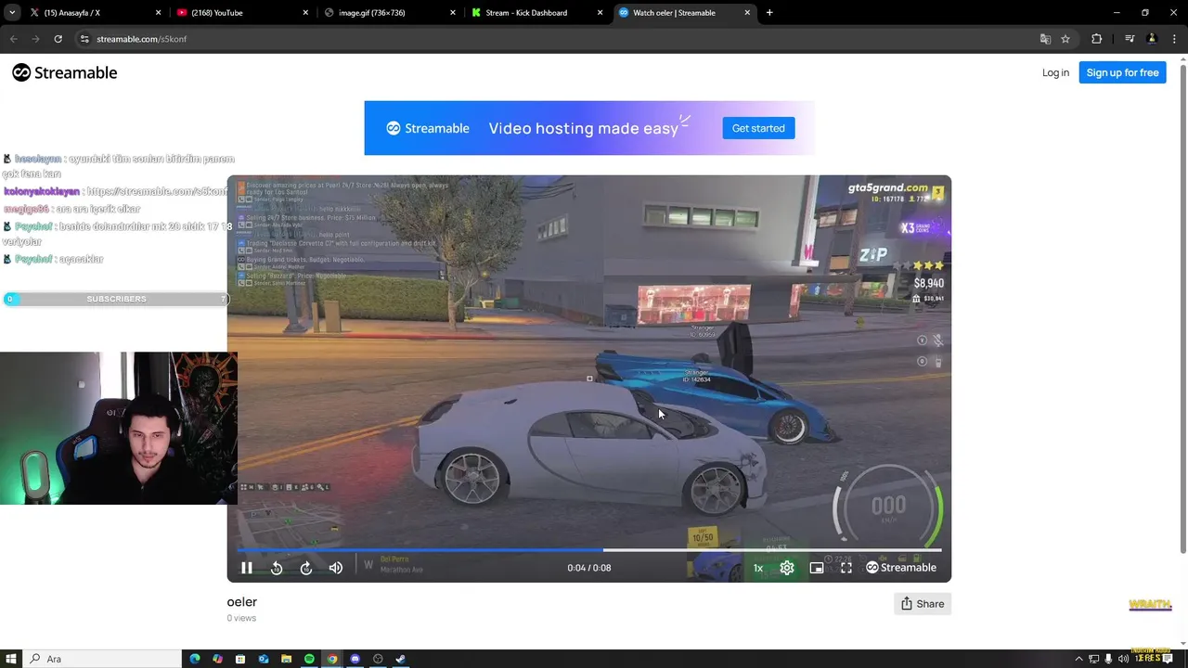Open Microsoft Store from the taskbar
This screenshot has height=668, width=1188.
point(240,659)
